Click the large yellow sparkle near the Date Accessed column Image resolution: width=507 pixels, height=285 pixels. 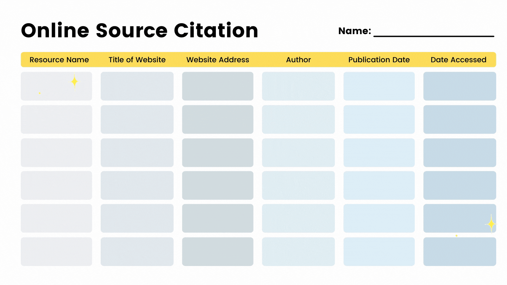tap(491, 224)
